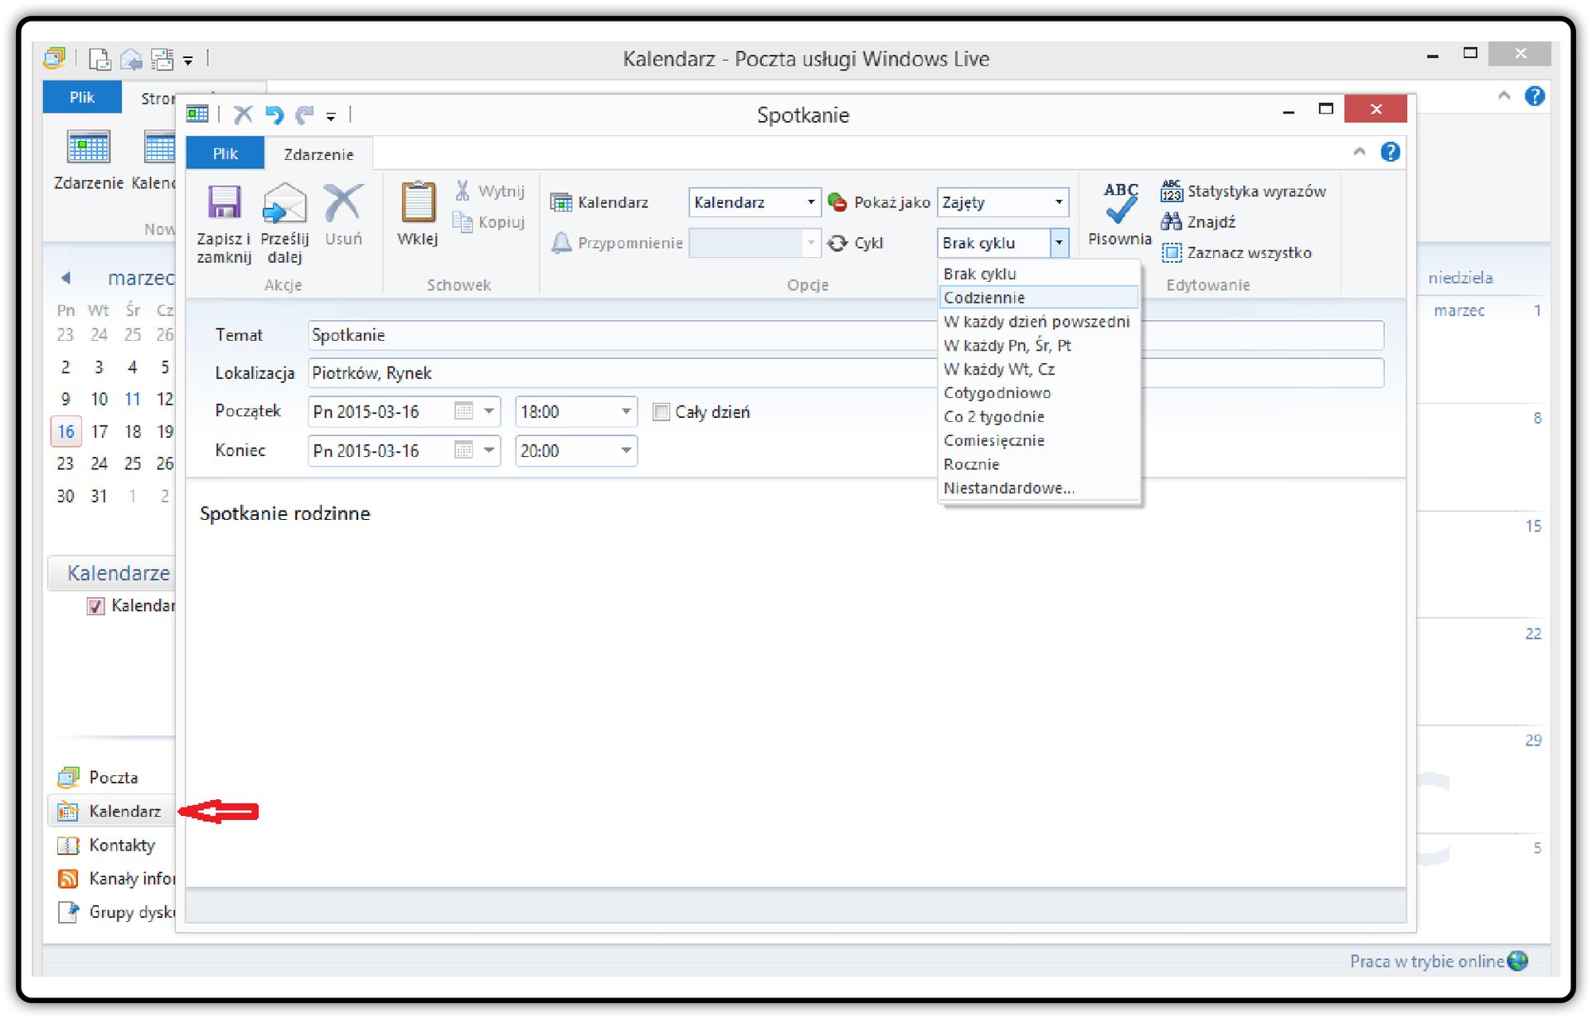Choose W każdy Wt, Cz recurrence
This screenshot has height=1019, width=1592.
point(1039,369)
